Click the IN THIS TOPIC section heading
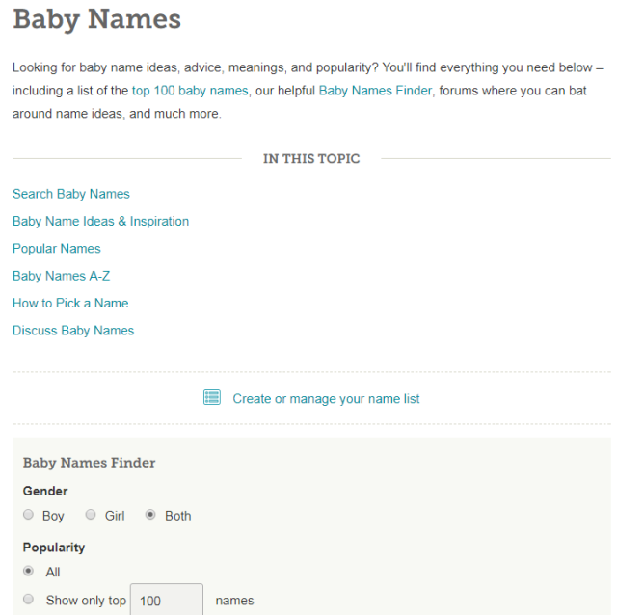This screenshot has height=615, width=617. (311, 159)
